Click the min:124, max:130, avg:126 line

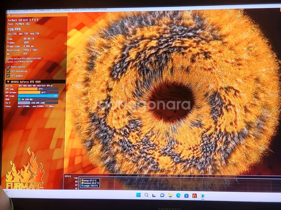[x=23, y=34]
